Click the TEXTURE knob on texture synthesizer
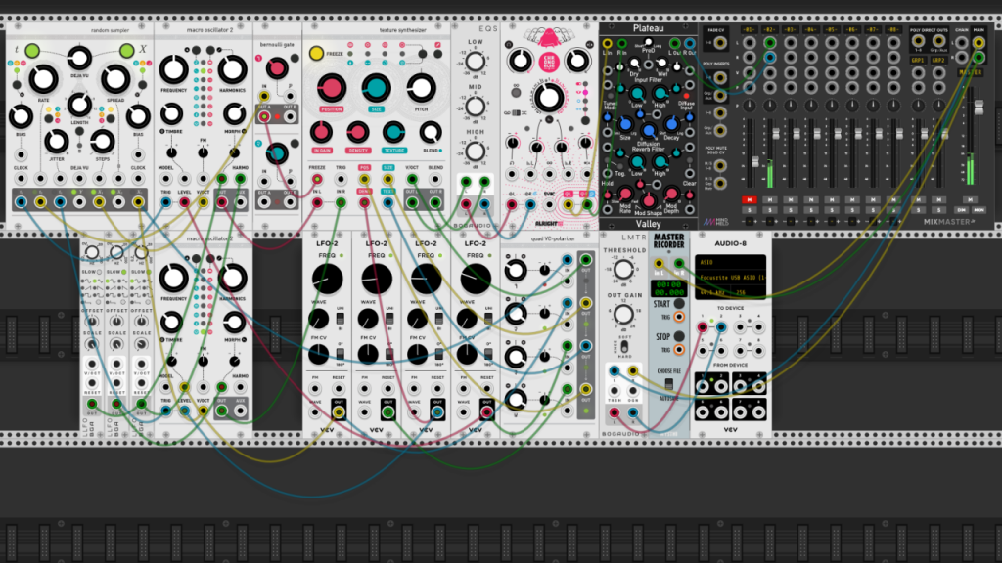 pyautogui.click(x=393, y=133)
